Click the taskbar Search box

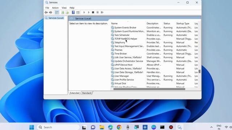tap(58, 127)
